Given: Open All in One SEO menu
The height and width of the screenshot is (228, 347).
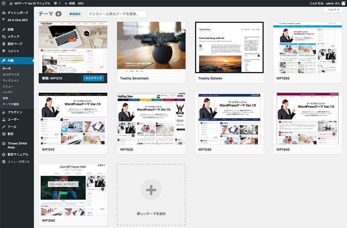Looking at the screenshot, I should 18,20.
